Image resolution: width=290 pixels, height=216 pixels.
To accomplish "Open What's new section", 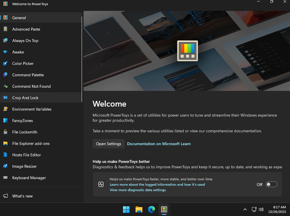I will (22, 196).
